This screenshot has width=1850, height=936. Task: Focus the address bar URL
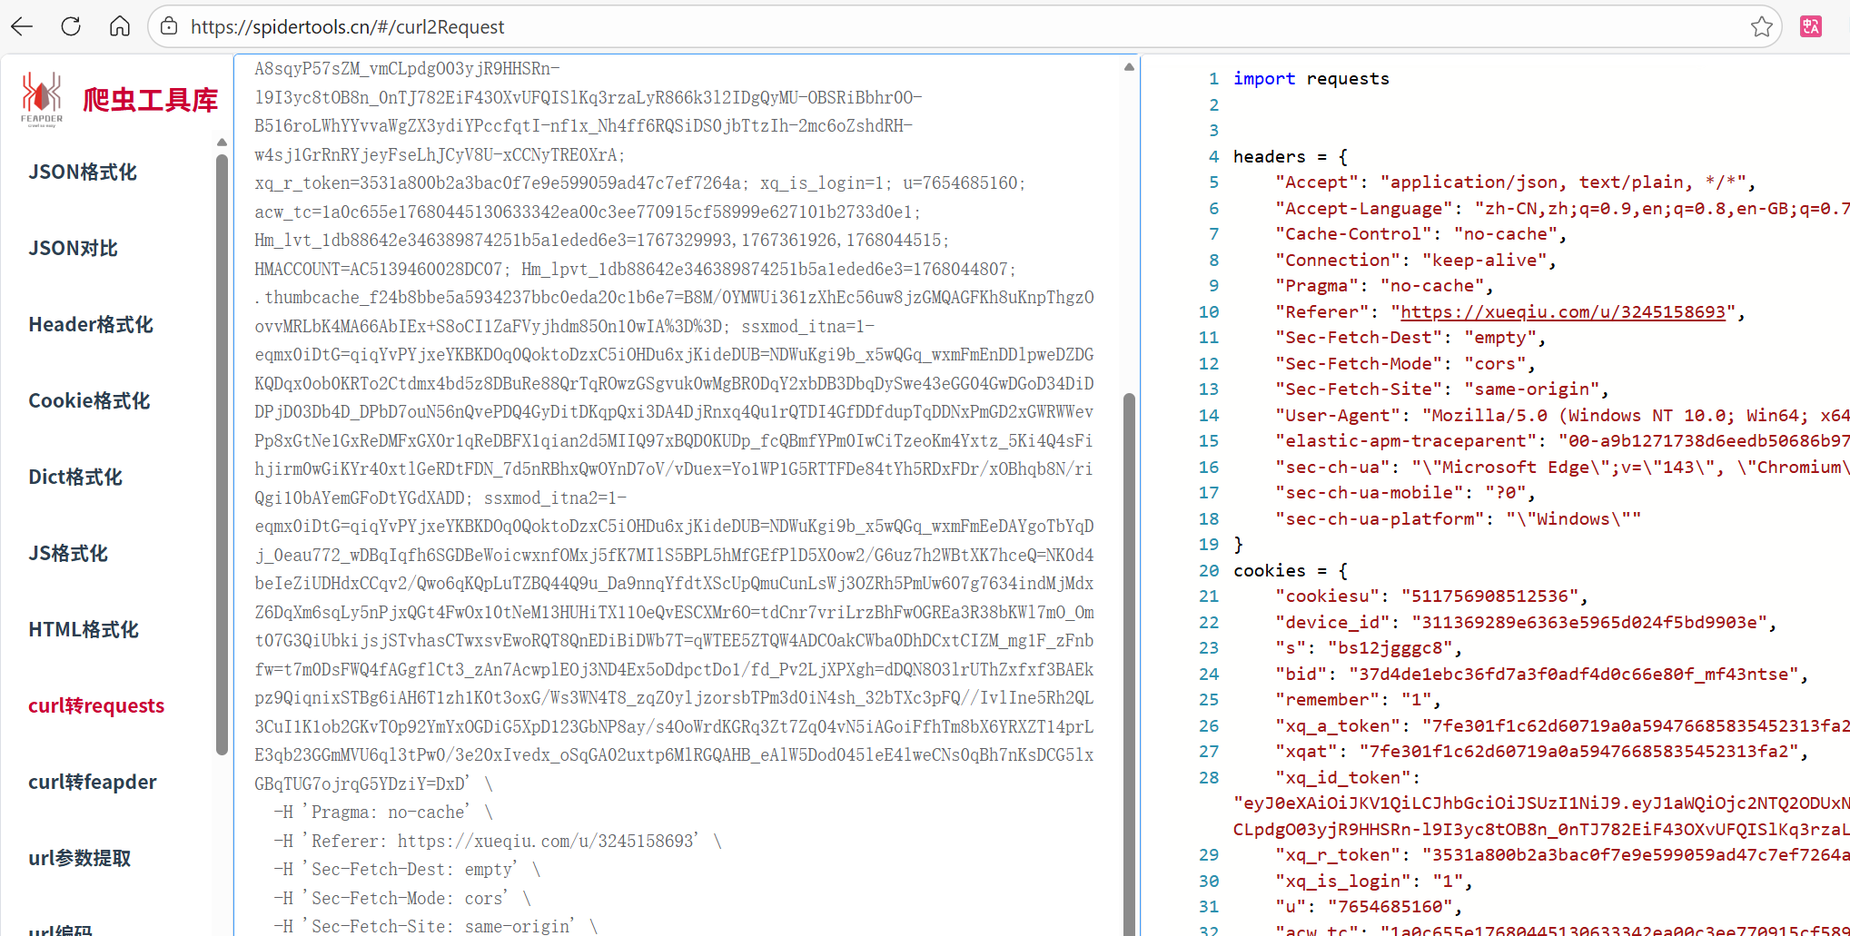347,27
